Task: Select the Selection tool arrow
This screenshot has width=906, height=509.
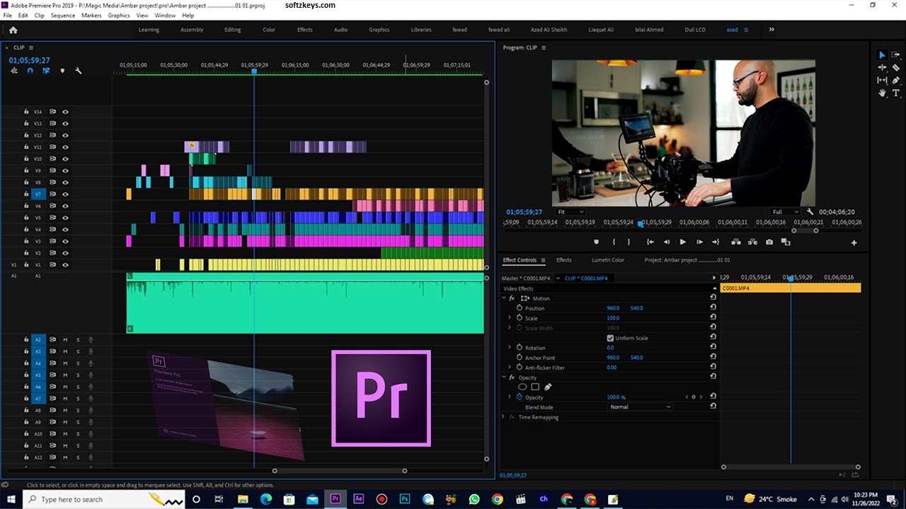Action: point(882,55)
